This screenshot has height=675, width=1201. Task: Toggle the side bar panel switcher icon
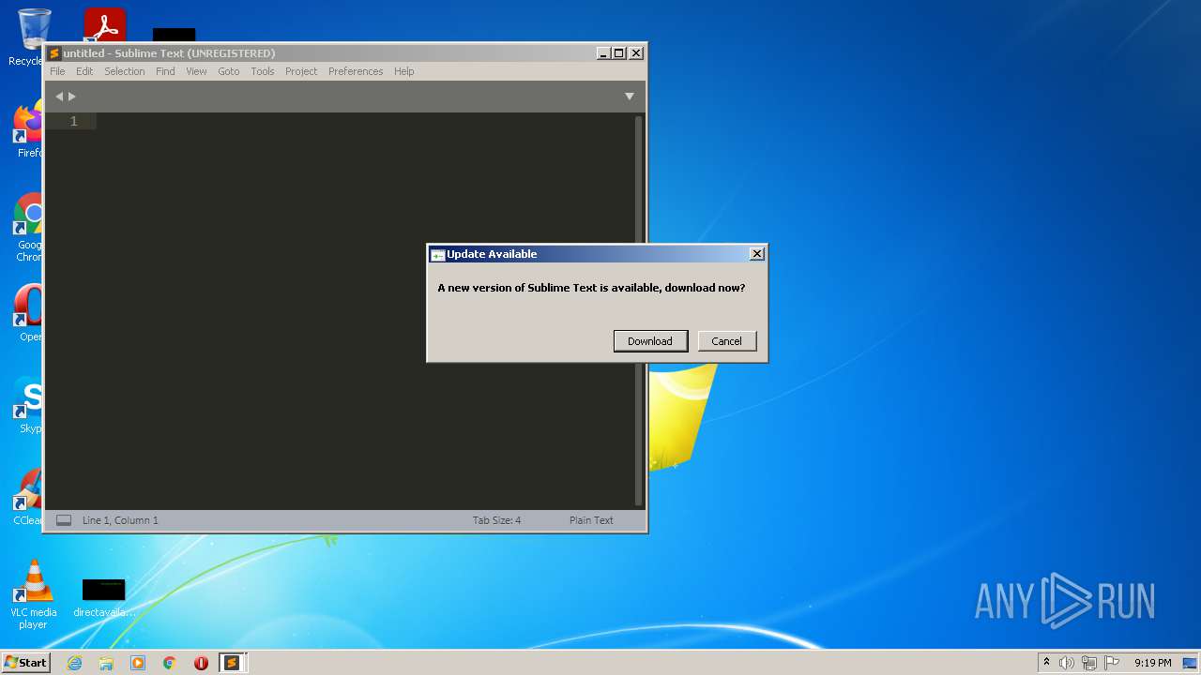coord(64,520)
